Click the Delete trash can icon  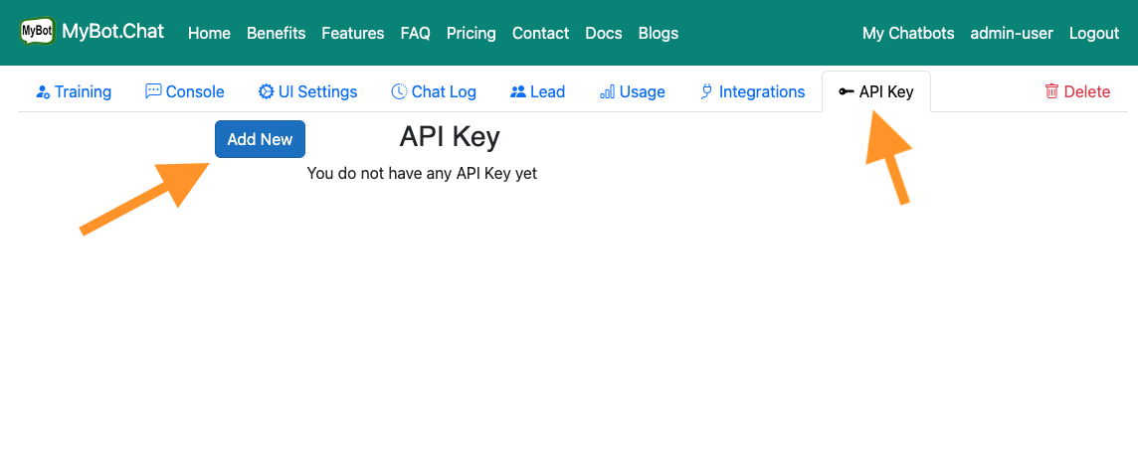[x=1051, y=91]
